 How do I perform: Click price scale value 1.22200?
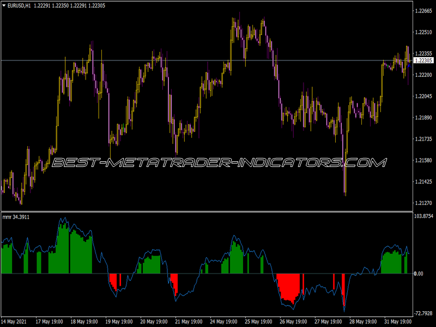tap(423, 75)
